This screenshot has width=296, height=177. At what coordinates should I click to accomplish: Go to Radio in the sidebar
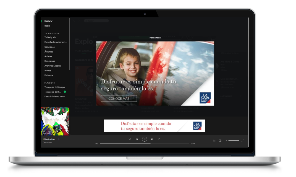point(47,26)
